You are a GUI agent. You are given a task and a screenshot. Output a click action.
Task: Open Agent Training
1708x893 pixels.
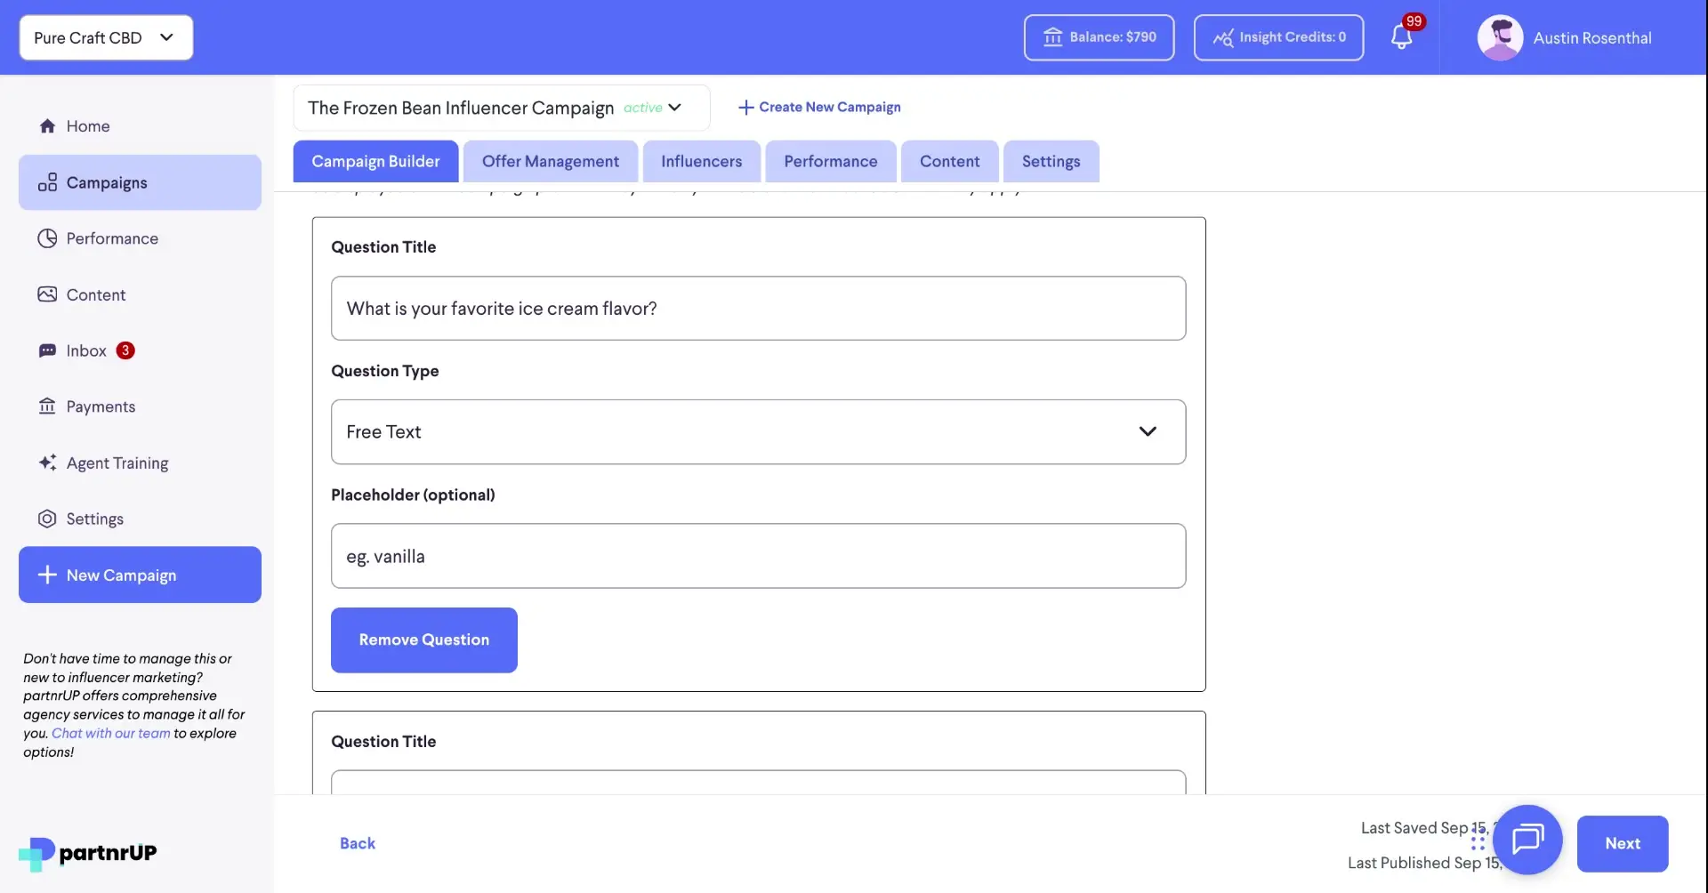tap(117, 463)
